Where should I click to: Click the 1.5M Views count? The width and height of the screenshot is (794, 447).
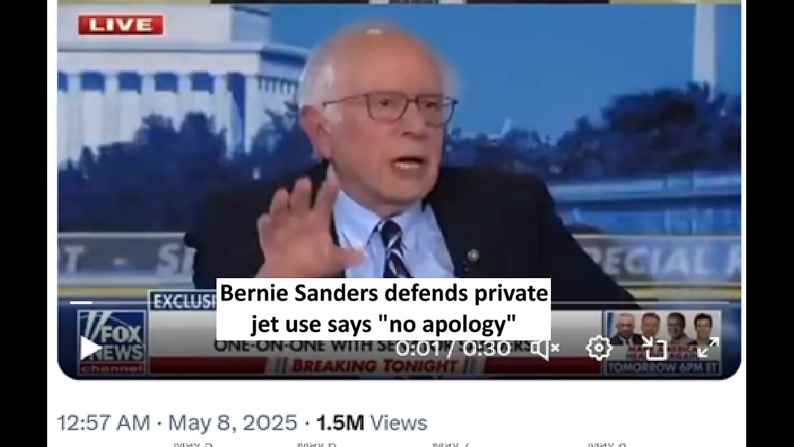pyautogui.click(x=372, y=423)
